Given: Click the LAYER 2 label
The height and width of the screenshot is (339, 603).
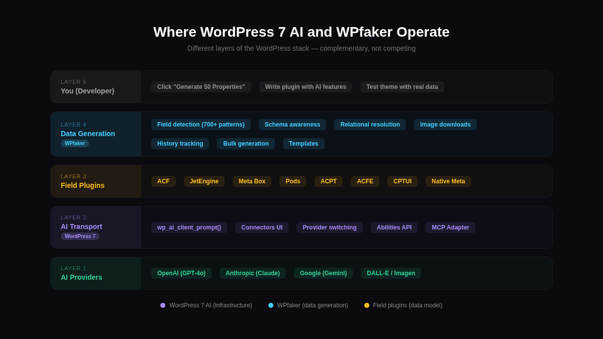Looking at the screenshot, I should (x=74, y=217).
